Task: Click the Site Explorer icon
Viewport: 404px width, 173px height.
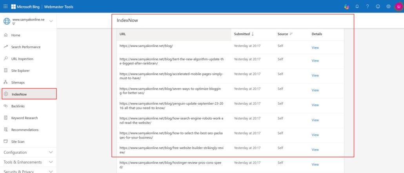Action: coord(6,70)
